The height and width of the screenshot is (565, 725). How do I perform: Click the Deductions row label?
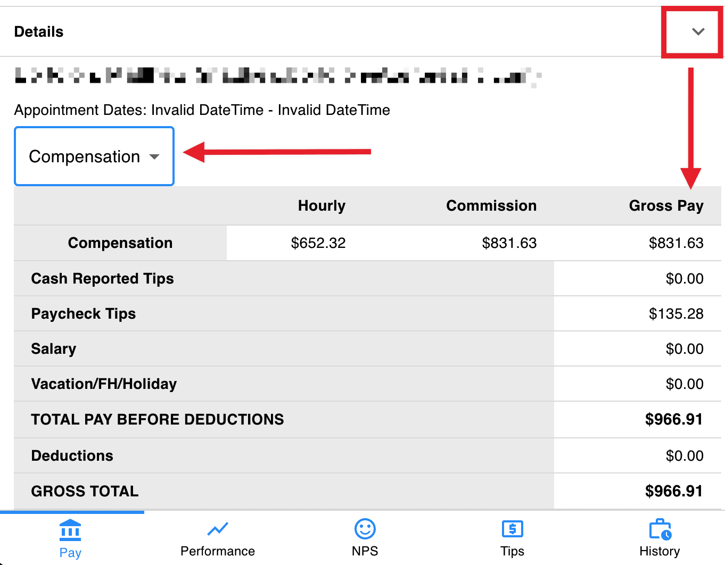72,456
